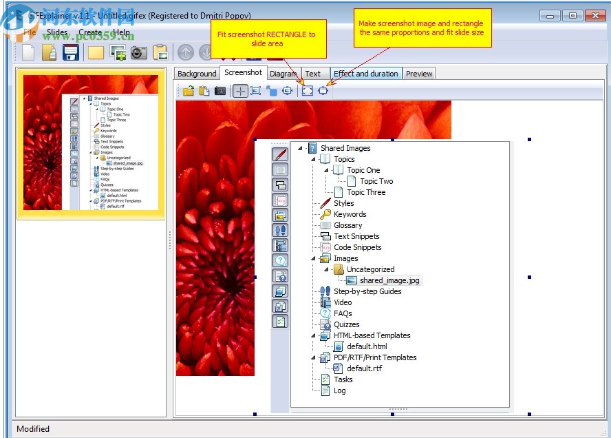Switch to the Diagram tab

tap(283, 73)
